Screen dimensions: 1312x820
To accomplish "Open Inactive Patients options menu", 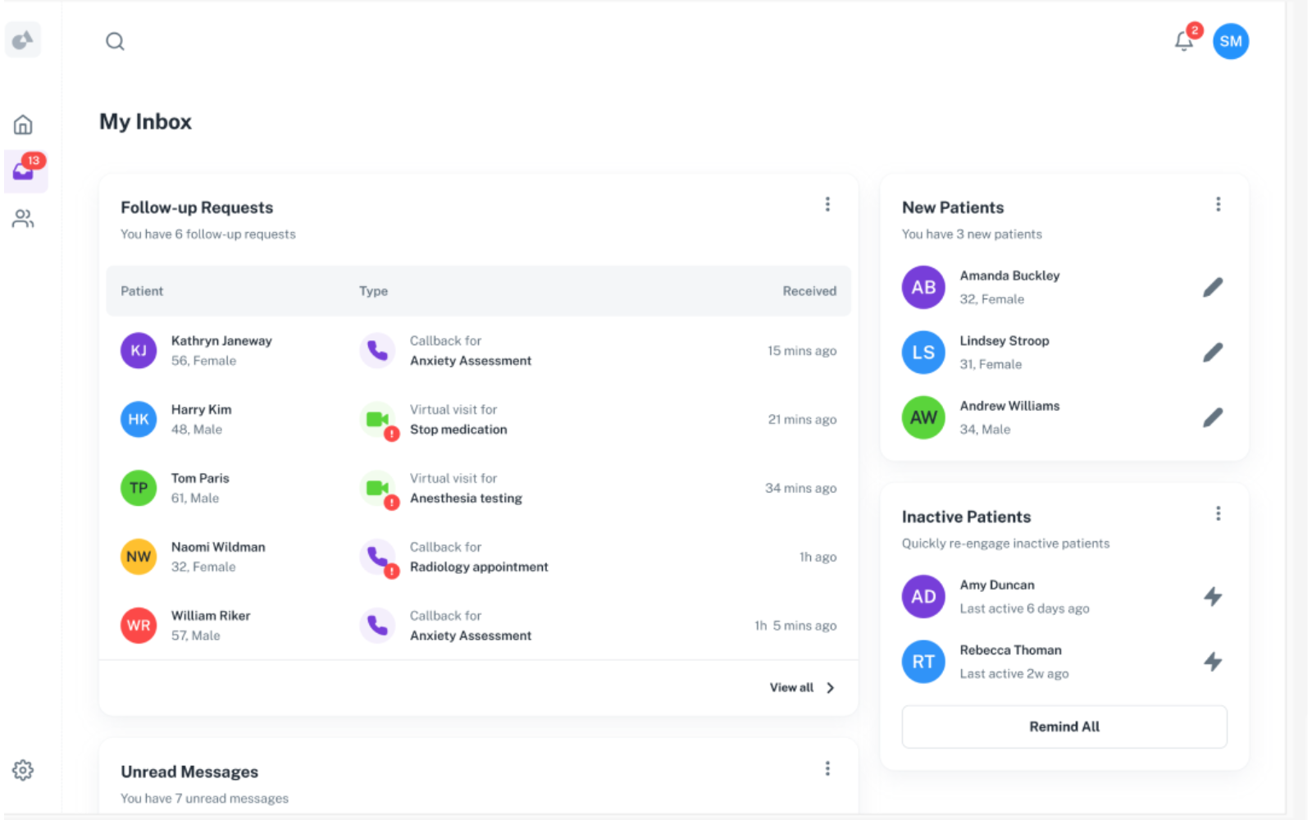I will click(1218, 513).
